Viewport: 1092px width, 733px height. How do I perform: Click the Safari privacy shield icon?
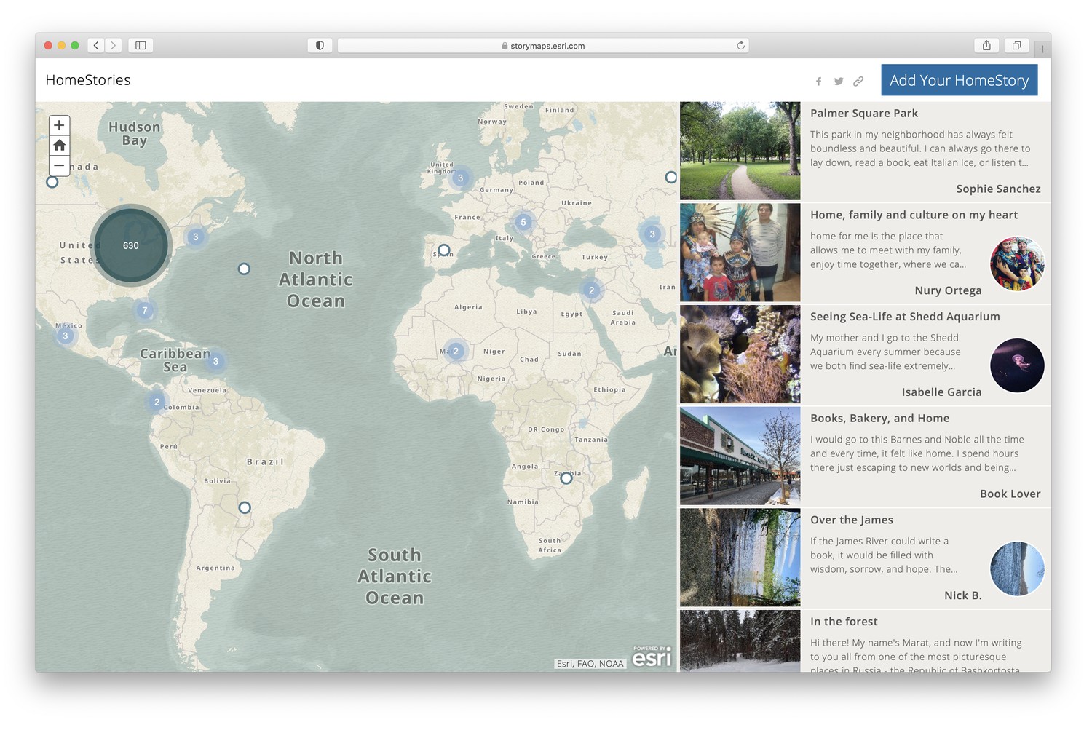pos(320,45)
